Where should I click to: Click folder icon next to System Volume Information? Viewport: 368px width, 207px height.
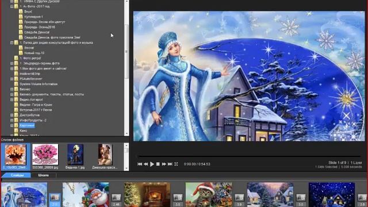[16, 84]
